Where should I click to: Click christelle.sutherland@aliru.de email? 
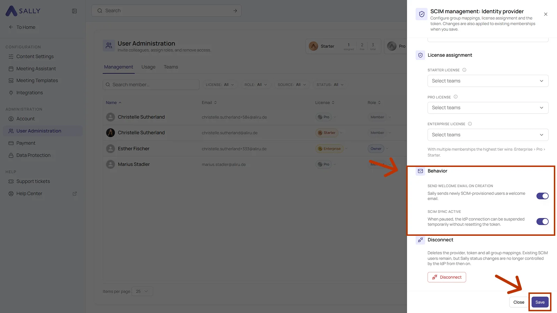229,133
